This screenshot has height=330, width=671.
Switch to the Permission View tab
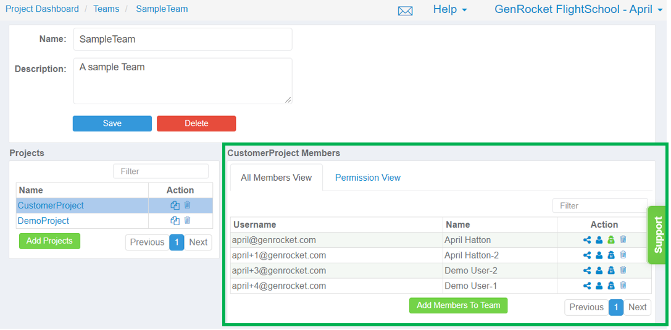click(x=367, y=178)
